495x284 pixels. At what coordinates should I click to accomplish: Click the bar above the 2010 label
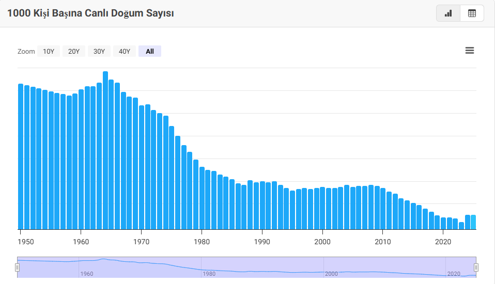pyautogui.click(x=383, y=209)
